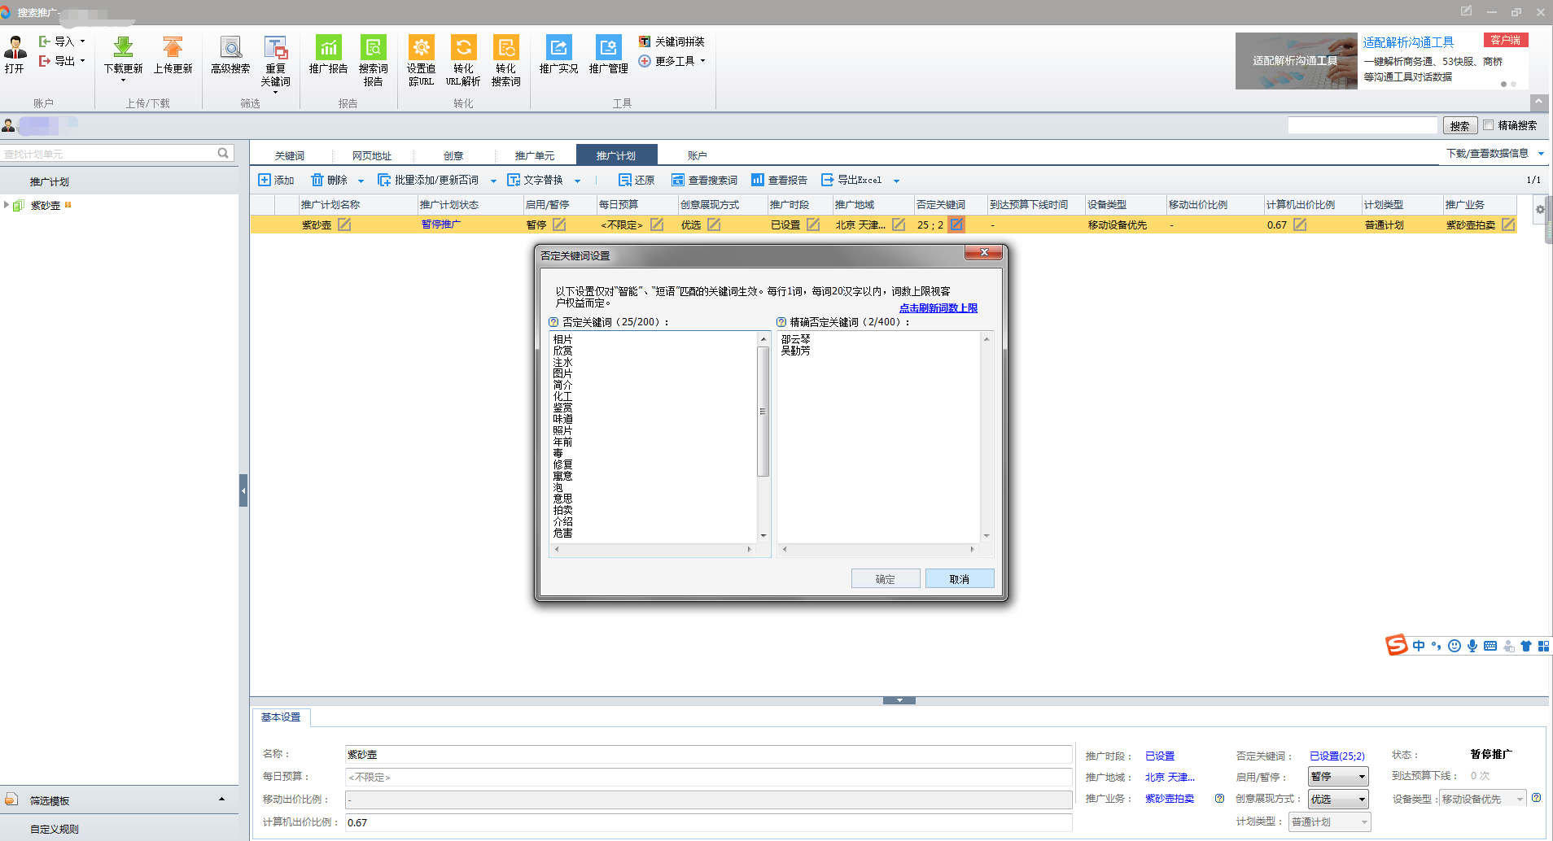Click the 上传更新 upload icon

coord(173,48)
